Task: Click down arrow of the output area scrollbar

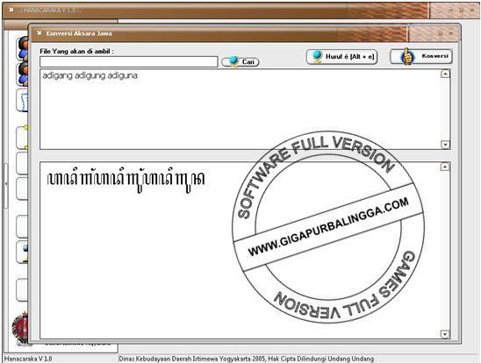Action: point(445,334)
